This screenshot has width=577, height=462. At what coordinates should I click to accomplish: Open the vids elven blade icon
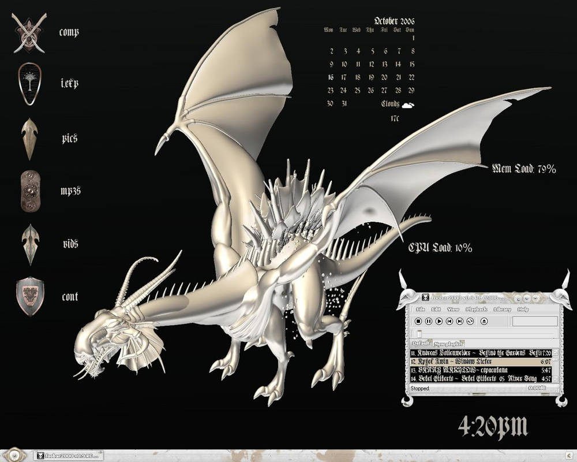coord(30,244)
